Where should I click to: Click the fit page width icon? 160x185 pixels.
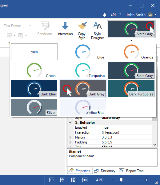click(52, 180)
